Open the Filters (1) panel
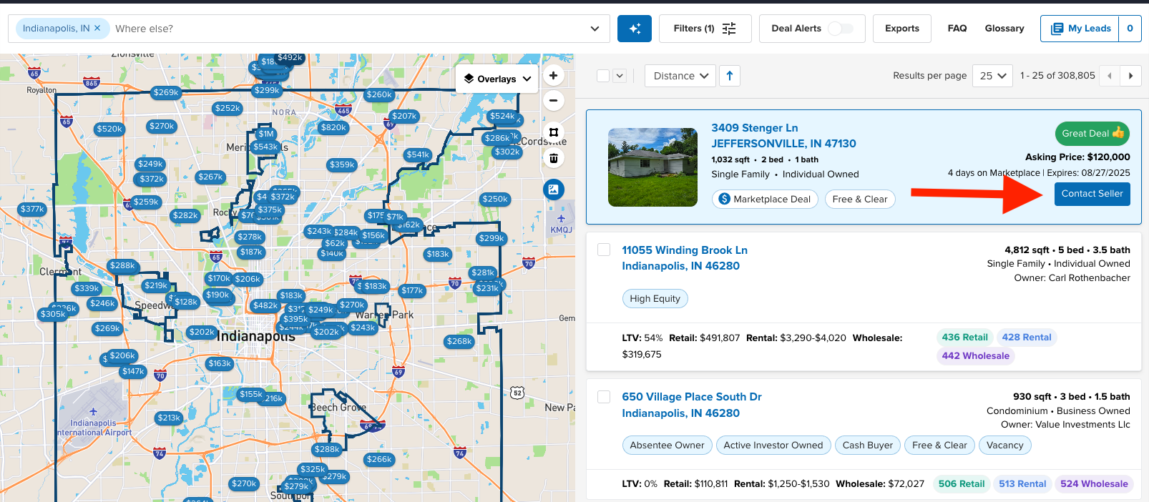 [705, 29]
